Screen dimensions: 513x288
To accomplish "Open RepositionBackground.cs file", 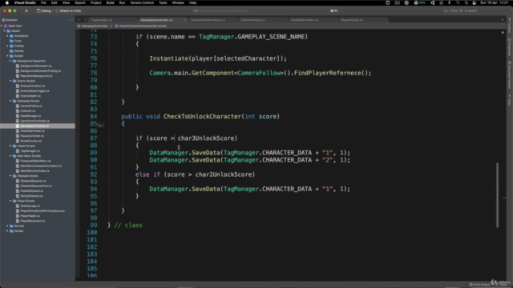I will pyautogui.click(x=36, y=76).
